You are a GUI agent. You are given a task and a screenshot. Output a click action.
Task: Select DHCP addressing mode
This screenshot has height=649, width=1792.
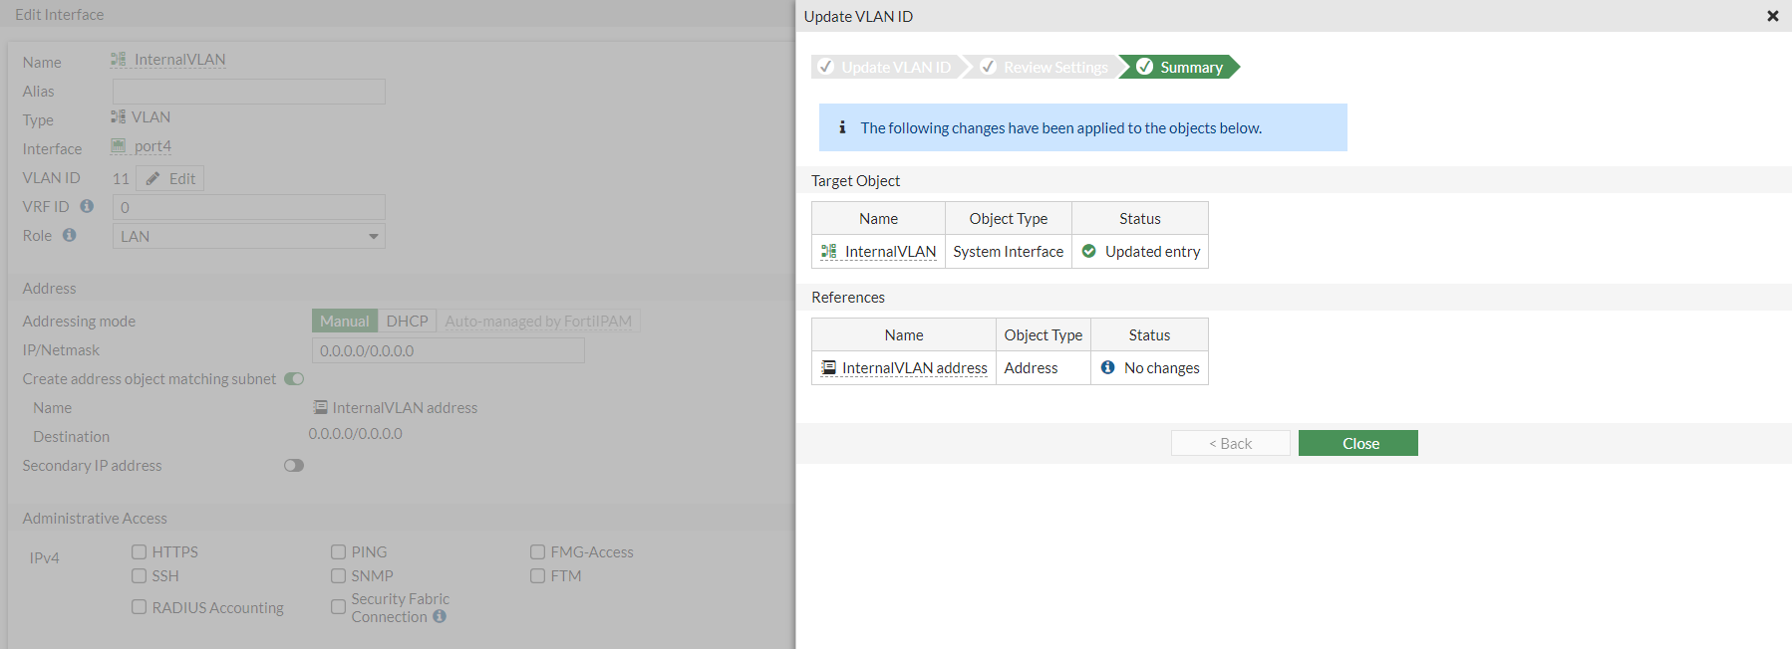pyautogui.click(x=407, y=321)
